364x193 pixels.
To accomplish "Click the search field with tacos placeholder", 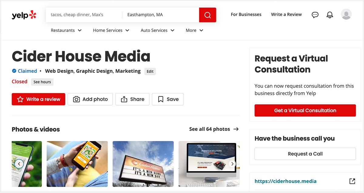I will [x=83, y=15].
